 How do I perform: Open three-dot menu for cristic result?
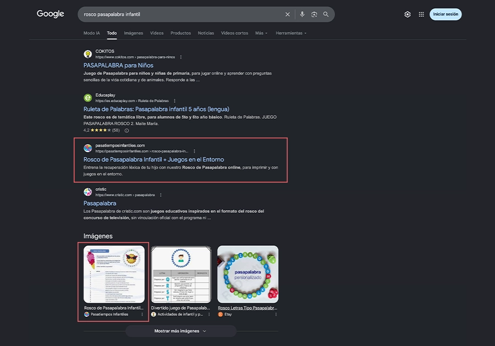click(161, 195)
